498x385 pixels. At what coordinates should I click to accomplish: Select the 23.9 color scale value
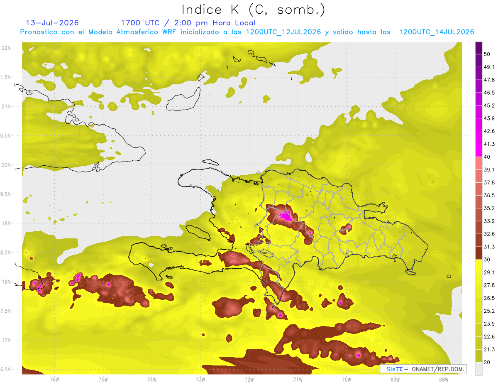(489, 324)
